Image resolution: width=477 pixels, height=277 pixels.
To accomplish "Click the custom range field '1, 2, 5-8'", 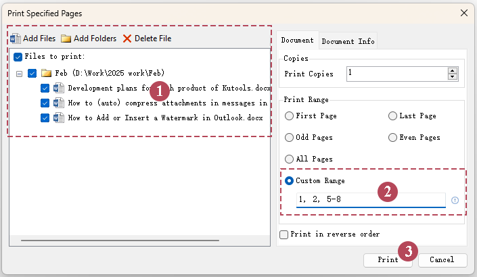I will pos(371,200).
